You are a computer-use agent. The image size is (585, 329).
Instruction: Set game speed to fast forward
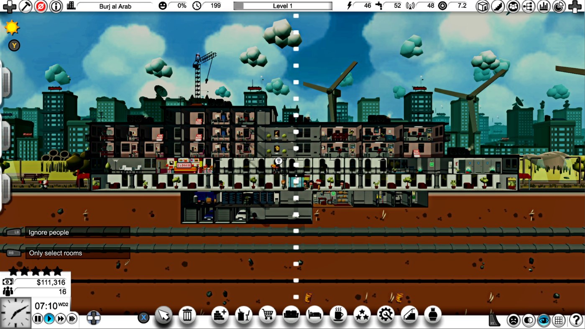[61, 319]
